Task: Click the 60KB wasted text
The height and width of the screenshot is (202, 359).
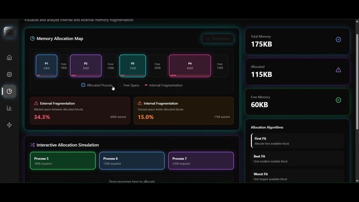Action: [118, 117]
